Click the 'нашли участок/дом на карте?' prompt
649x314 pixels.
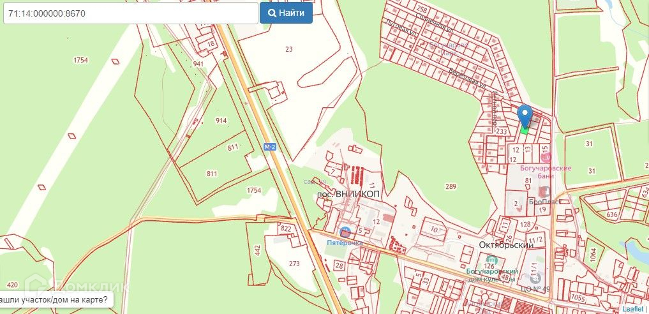click(x=56, y=299)
